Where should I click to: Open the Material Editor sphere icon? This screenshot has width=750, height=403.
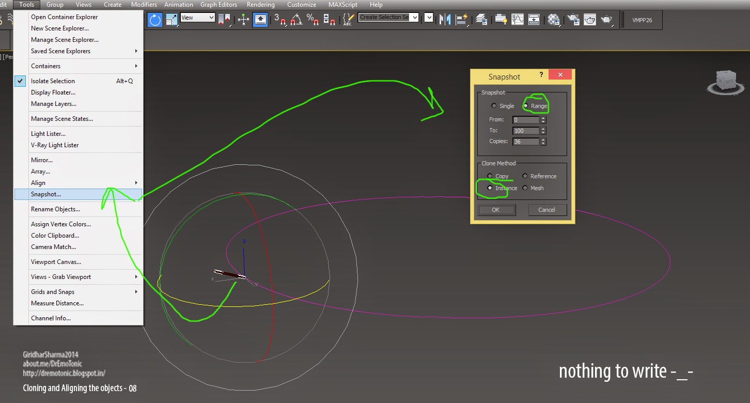click(x=554, y=20)
